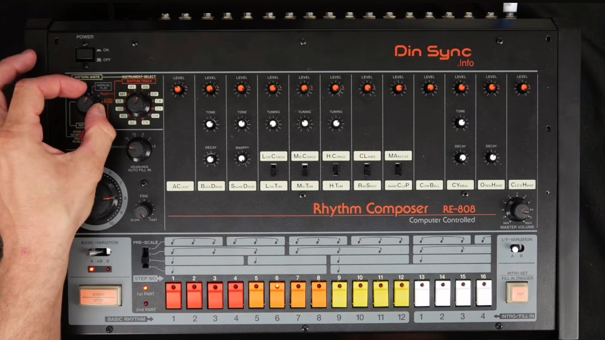This screenshot has width=605, height=340.
Task: Tap the TAP intro set button
Action: tap(517, 293)
